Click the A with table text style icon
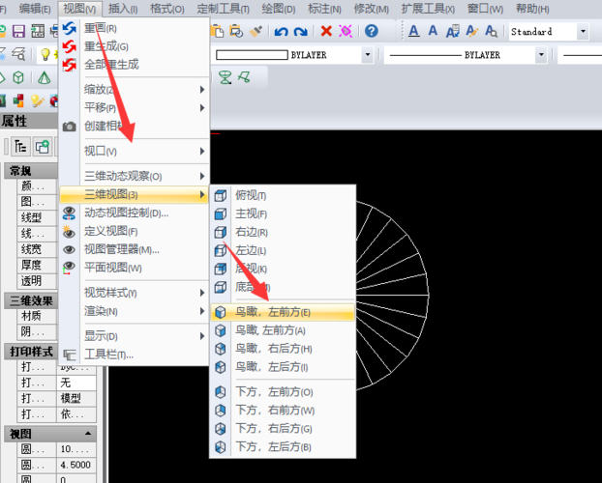 453,31
